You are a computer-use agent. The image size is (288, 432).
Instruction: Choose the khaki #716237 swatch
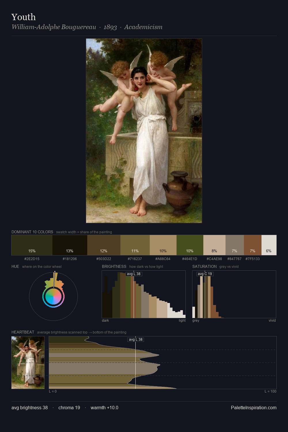click(x=135, y=245)
